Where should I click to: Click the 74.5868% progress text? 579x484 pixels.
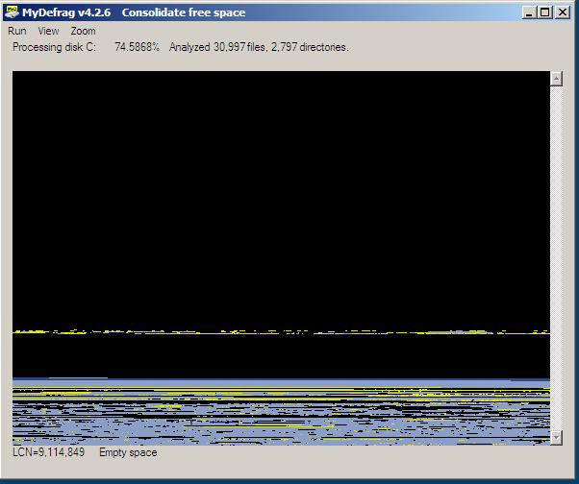[x=137, y=47]
